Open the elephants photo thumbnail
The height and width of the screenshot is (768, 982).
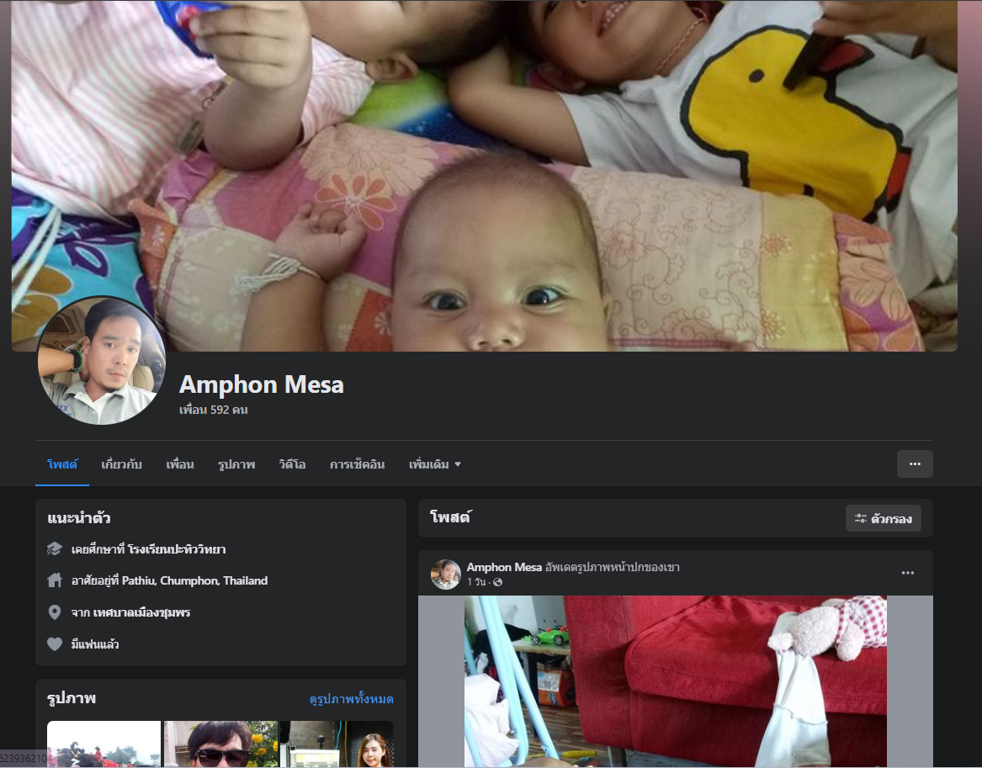point(104,744)
